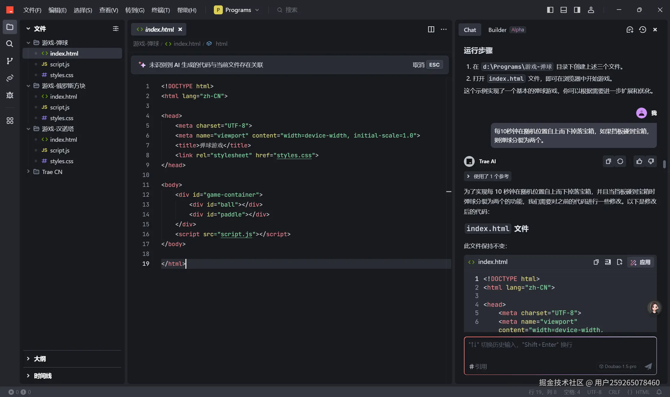Image resolution: width=670 pixels, height=397 pixels.
Task: Click the 应用 apply button
Action: (641, 262)
